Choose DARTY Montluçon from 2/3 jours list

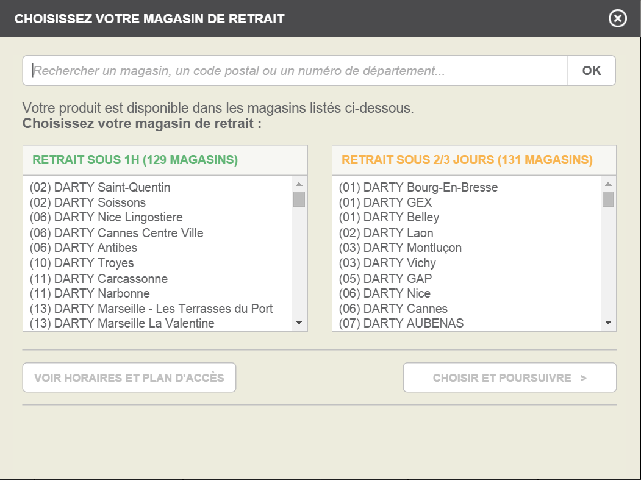point(400,248)
